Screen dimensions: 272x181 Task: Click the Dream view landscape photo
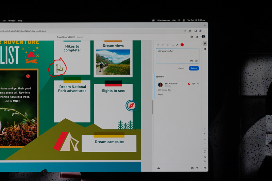(113, 62)
